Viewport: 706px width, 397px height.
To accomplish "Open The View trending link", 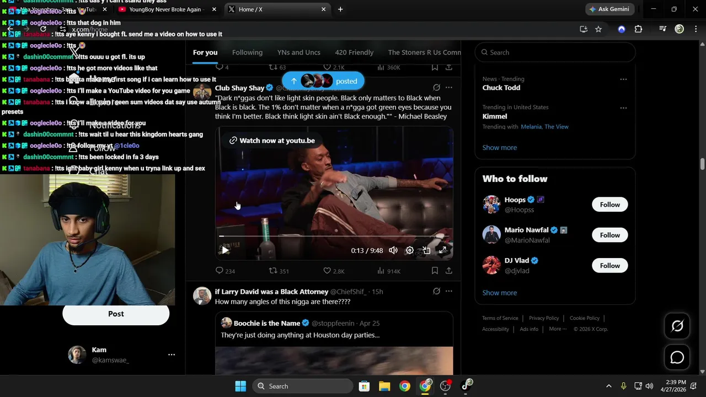I will coord(557,127).
